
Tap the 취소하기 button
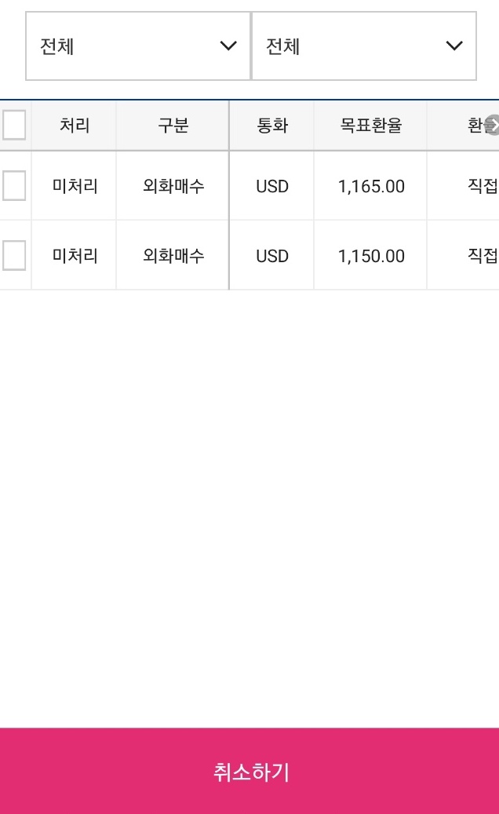[249, 771]
